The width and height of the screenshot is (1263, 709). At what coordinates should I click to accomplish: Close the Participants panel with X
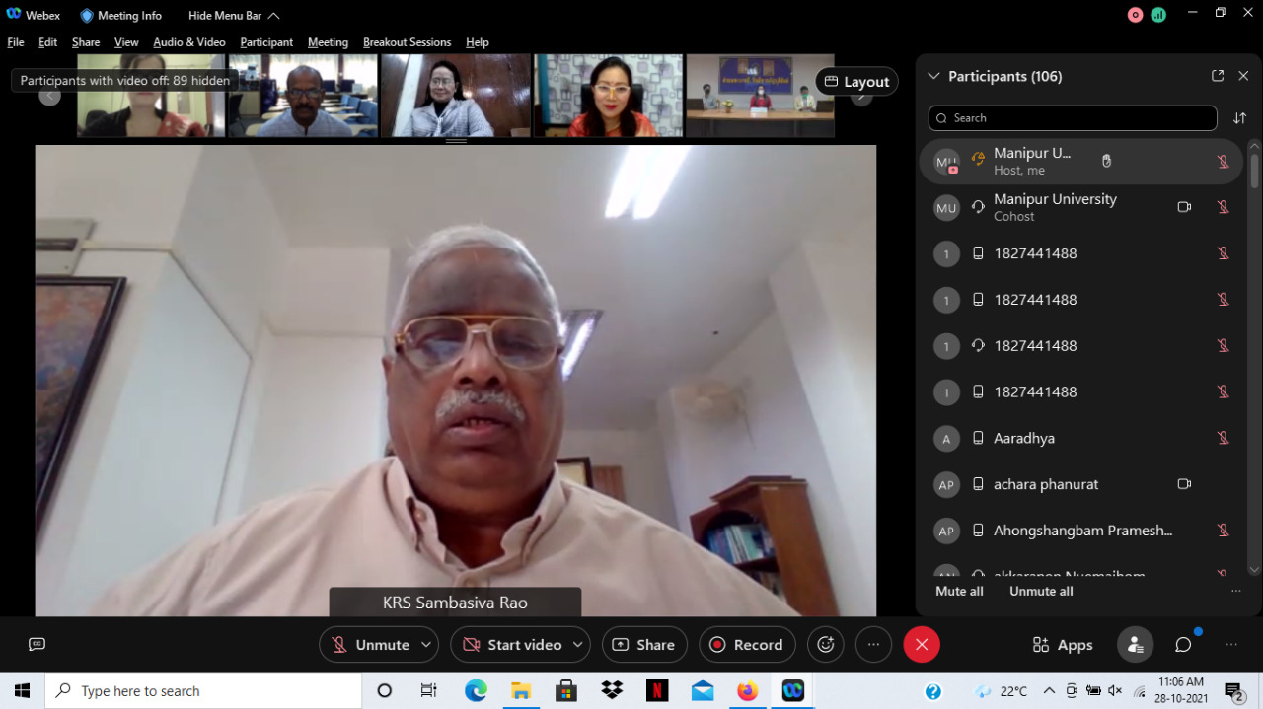coord(1243,76)
